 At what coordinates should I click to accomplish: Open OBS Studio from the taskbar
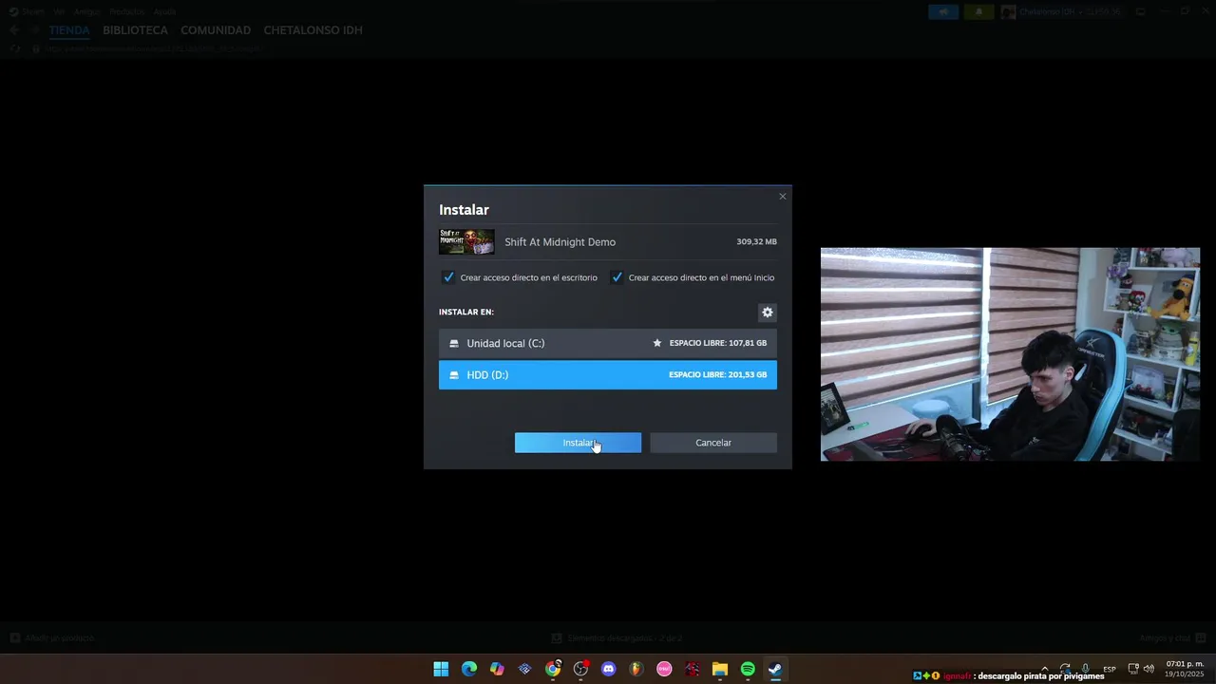580,669
